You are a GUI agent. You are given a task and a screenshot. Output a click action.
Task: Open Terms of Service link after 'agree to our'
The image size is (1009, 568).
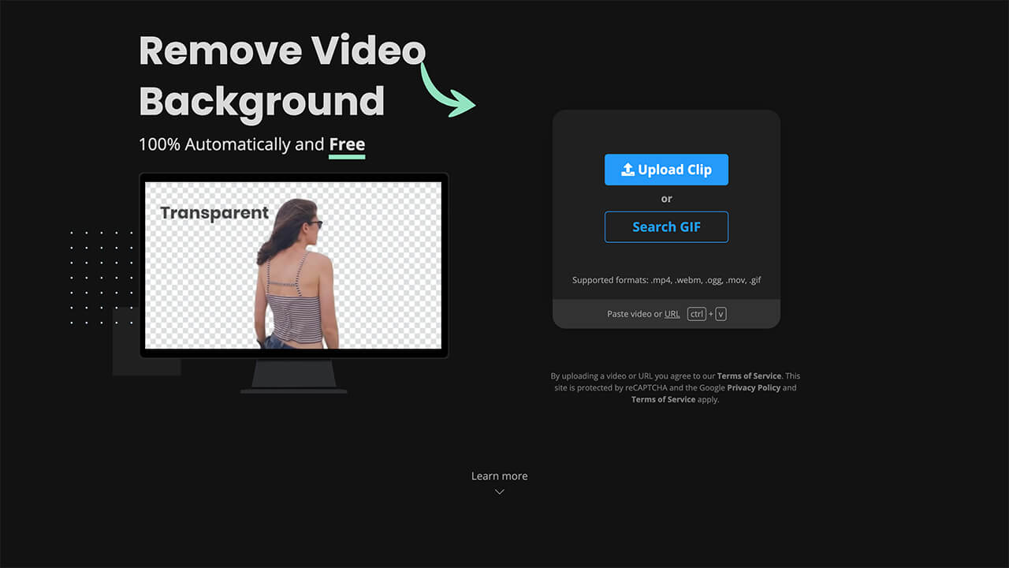tap(749, 376)
